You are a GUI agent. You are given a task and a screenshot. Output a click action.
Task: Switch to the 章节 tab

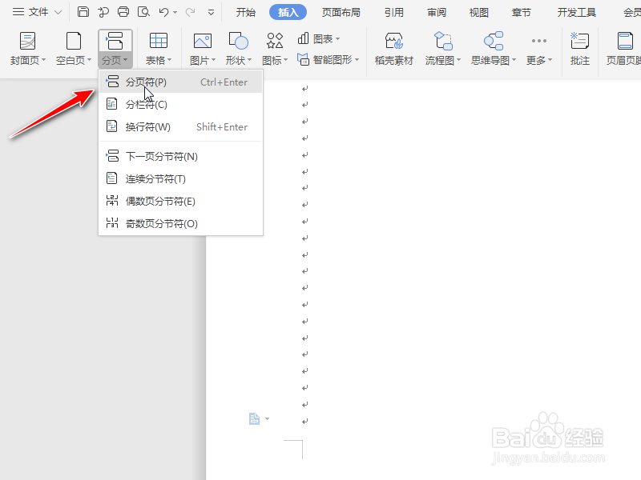click(x=522, y=12)
